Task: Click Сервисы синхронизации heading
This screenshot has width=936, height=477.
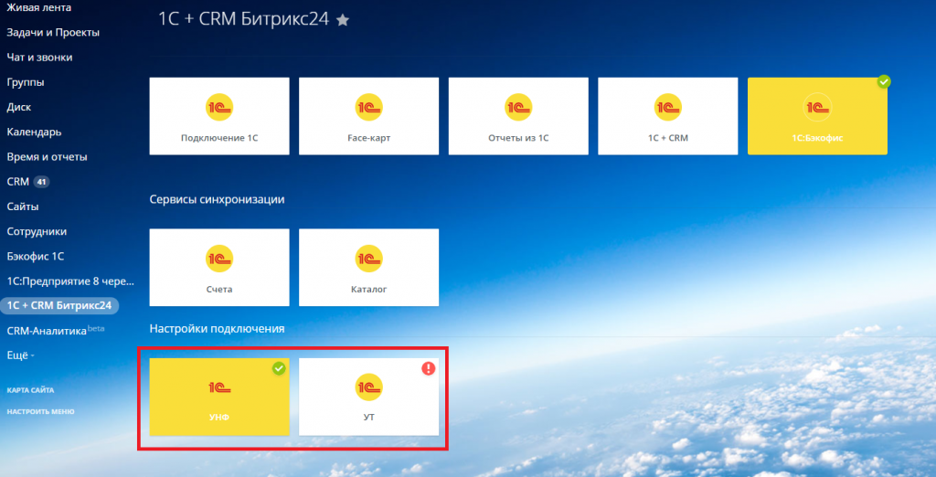Action: pos(217,199)
